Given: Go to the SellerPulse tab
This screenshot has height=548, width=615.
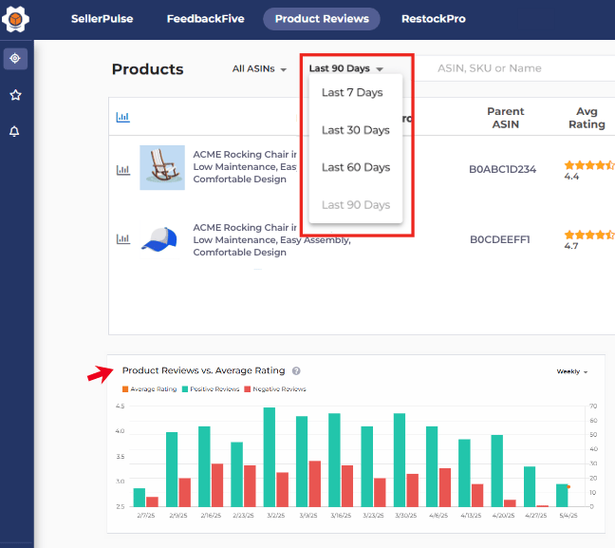Looking at the screenshot, I should 102,19.
